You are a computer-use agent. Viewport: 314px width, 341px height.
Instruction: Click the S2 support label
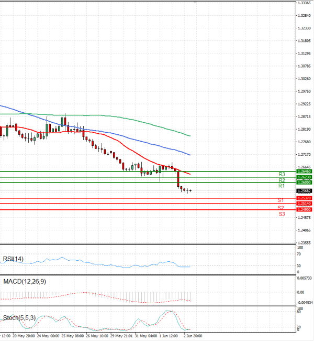click(x=281, y=207)
